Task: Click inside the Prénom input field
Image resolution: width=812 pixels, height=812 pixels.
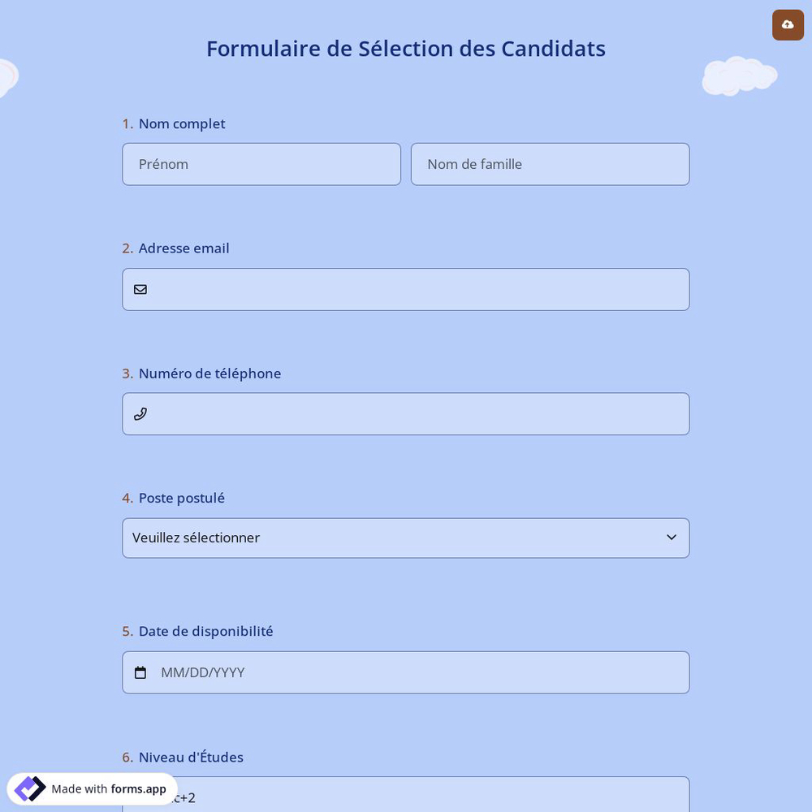Action: click(x=261, y=164)
